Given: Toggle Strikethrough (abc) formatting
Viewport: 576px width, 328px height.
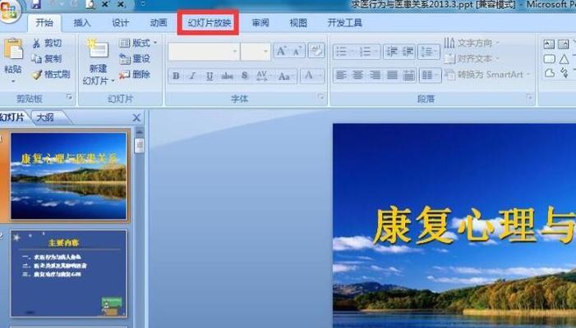Looking at the screenshot, I should click(227, 76).
